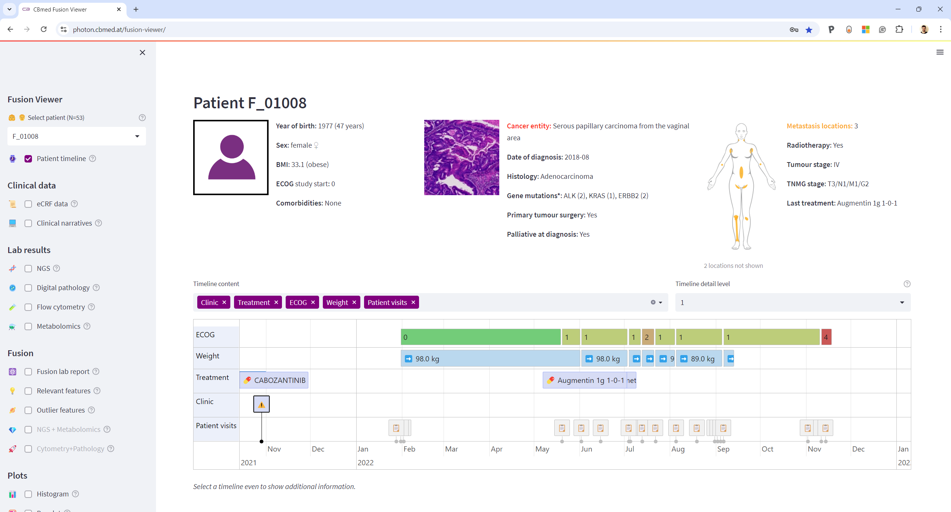Viewport: 951px width, 512px height.
Task: Enable the eCRF data checkbox
Action: point(28,204)
